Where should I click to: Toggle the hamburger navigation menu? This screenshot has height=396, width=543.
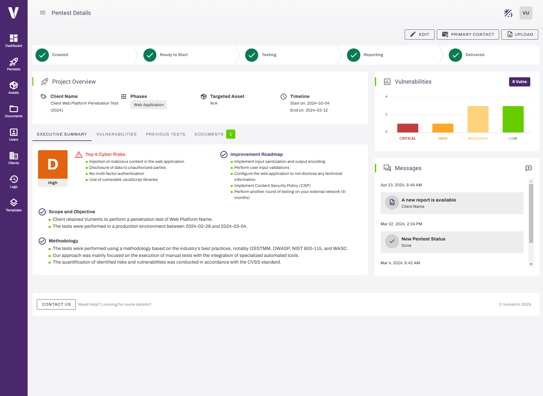click(43, 13)
